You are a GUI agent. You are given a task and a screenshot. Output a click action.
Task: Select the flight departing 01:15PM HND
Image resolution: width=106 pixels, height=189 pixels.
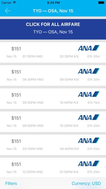pos(53,52)
